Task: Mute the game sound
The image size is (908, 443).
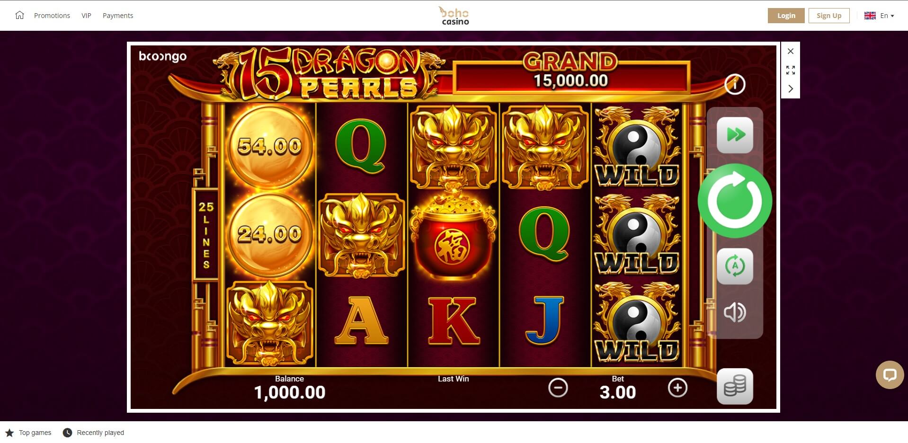Action: coord(735,312)
